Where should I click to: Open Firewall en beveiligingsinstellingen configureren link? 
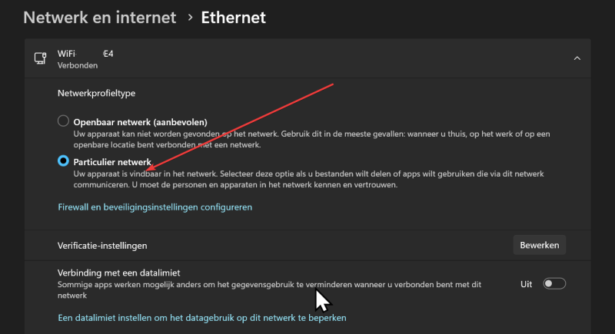tap(155, 207)
